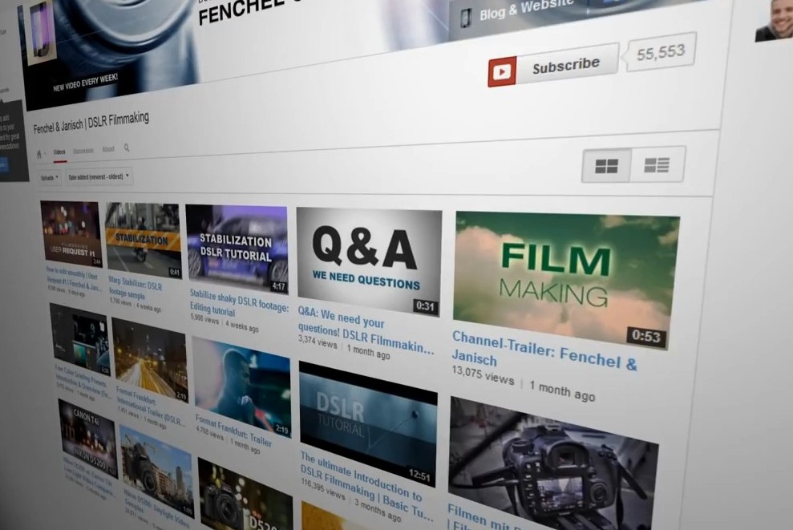Open 'Format Frankfurt: International Trailer' title link
The image size is (793, 530).
click(150, 407)
